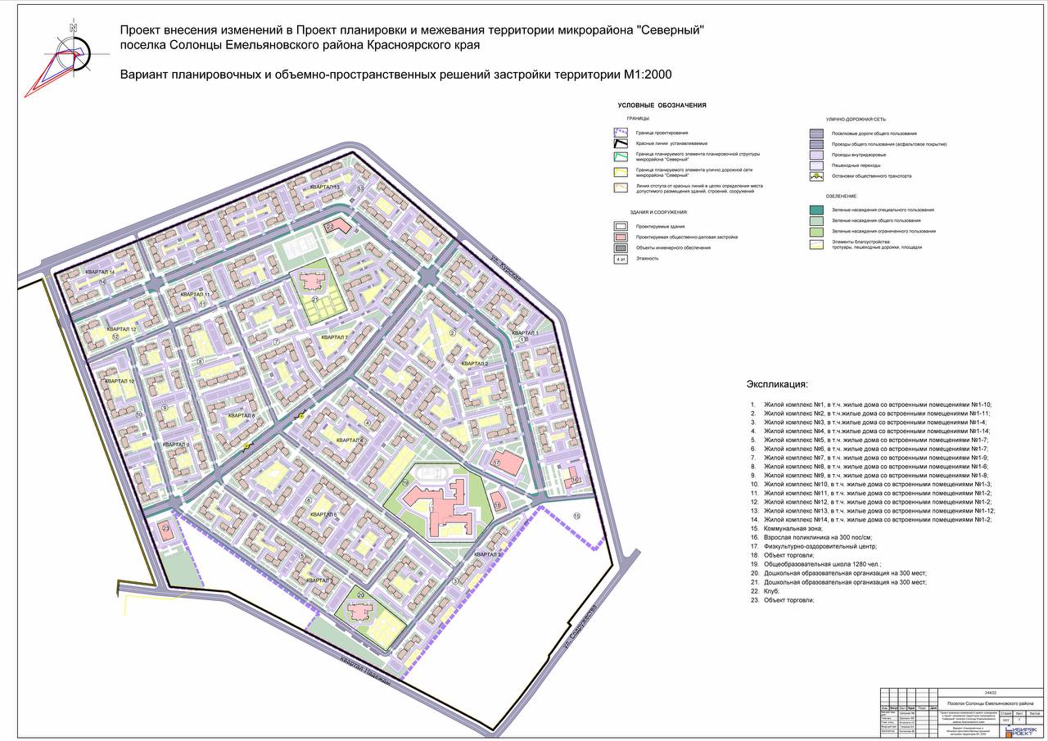The image size is (1048, 741).
Task: Click the 'Граница проектирования' legend symbol
Action: (621, 133)
